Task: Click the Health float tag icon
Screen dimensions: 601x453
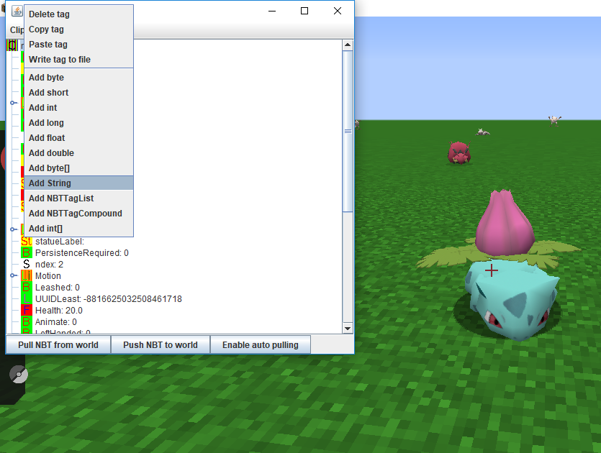Action: pyautogui.click(x=27, y=310)
